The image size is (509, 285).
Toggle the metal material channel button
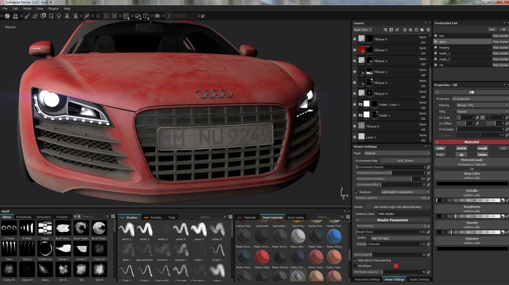tap(461, 148)
